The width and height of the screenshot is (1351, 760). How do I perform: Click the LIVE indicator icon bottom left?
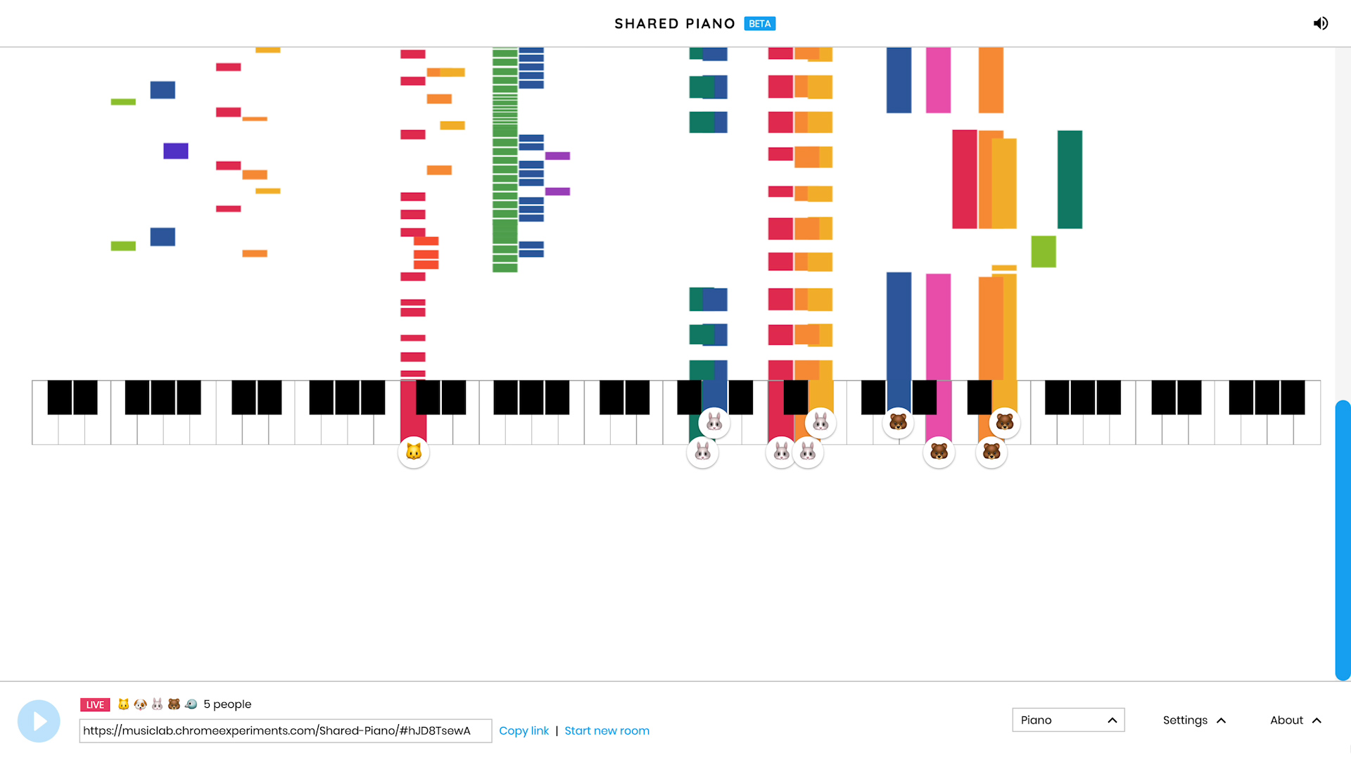95,704
